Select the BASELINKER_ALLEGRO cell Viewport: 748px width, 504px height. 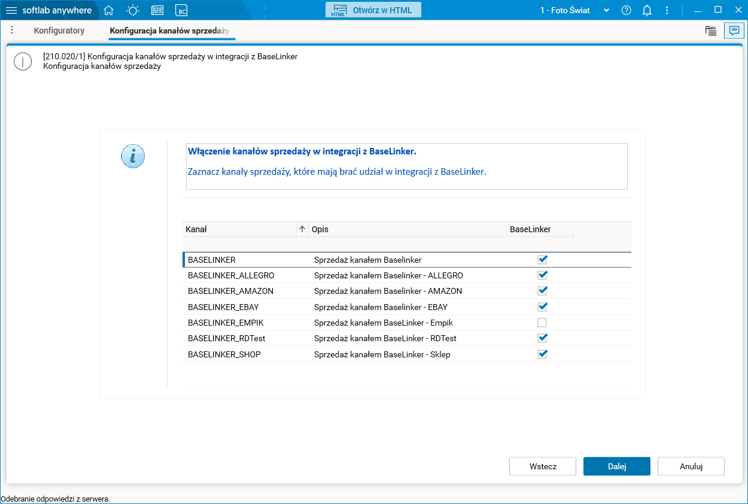tap(231, 275)
